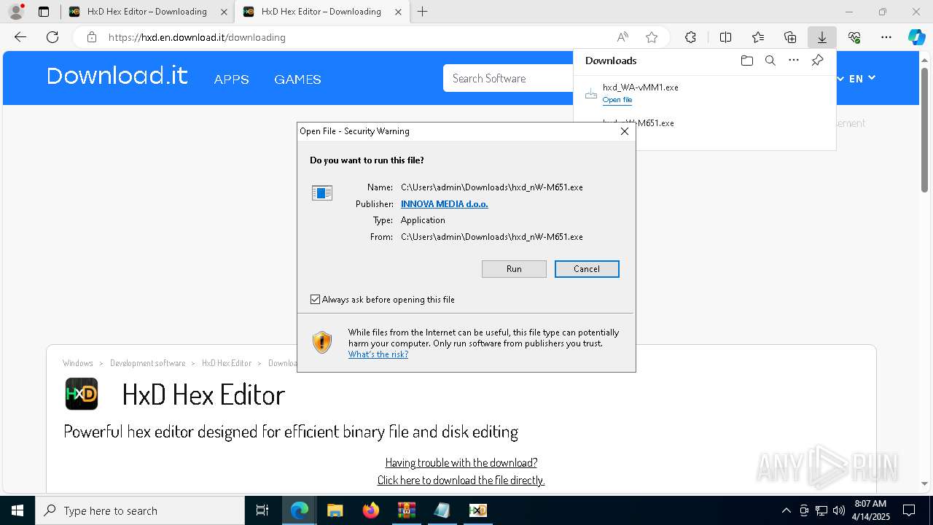The width and height of the screenshot is (933, 525).
Task: Close the first HxD Hex Editor tab
Action: coord(224,12)
